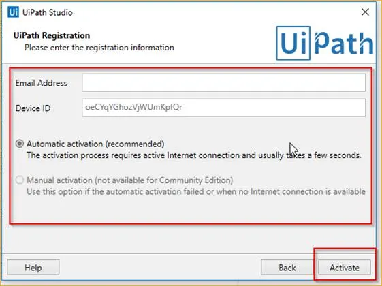The width and height of the screenshot is (382, 286).
Task: Click the 'Use this option if' description
Action: point(196,191)
